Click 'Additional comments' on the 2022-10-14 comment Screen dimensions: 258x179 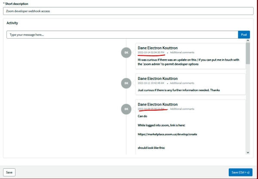tap(182, 52)
